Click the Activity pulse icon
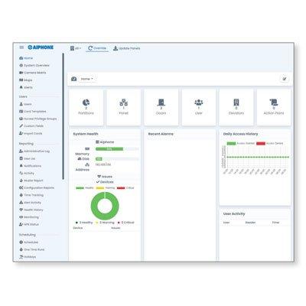Image resolution: width=306 pixels, height=306 pixels. pyautogui.click(x=21, y=173)
